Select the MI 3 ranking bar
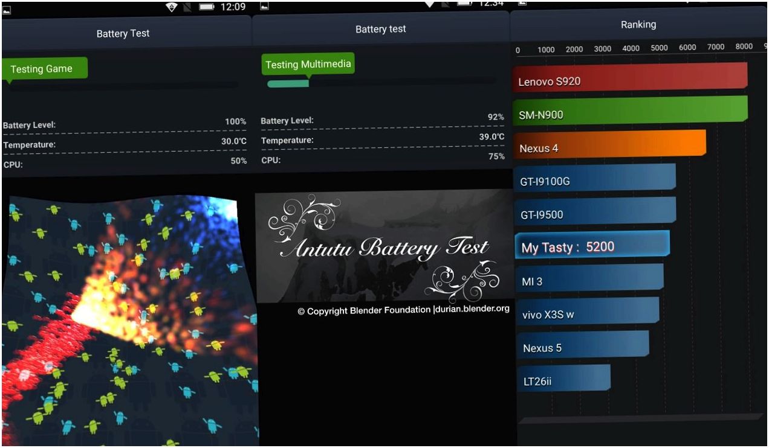769x448 pixels. (589, 279)
